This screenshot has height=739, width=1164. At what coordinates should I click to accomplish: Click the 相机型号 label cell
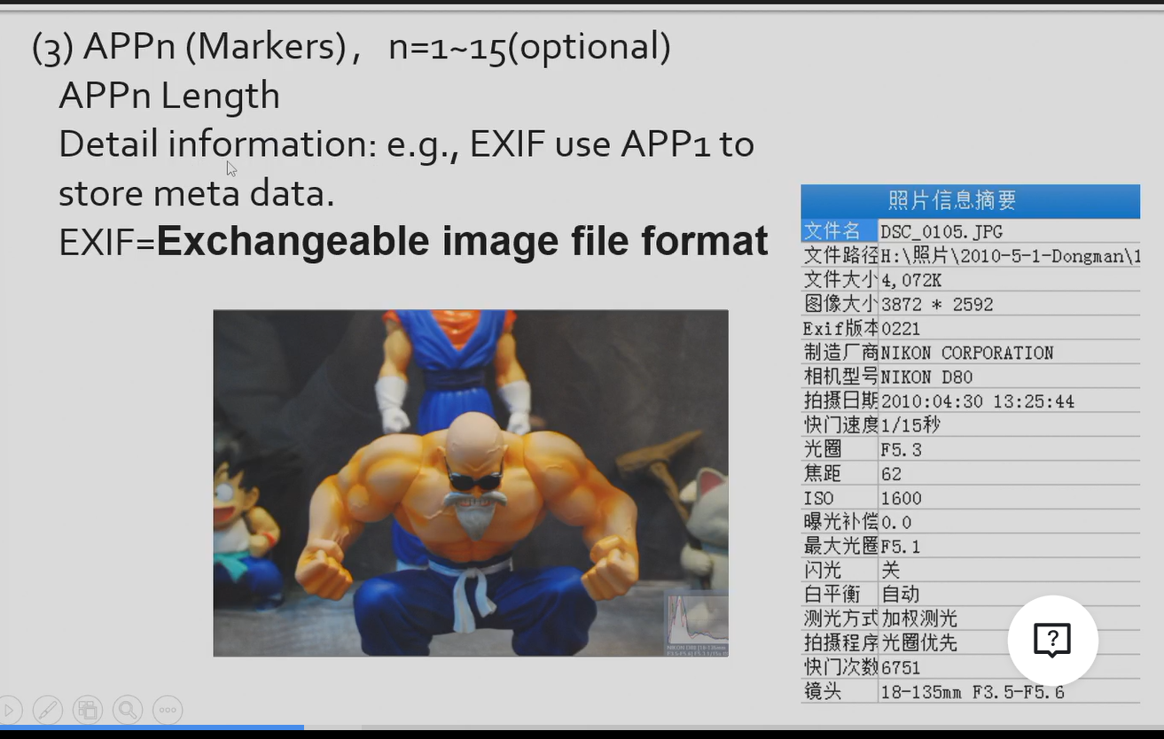840,377
